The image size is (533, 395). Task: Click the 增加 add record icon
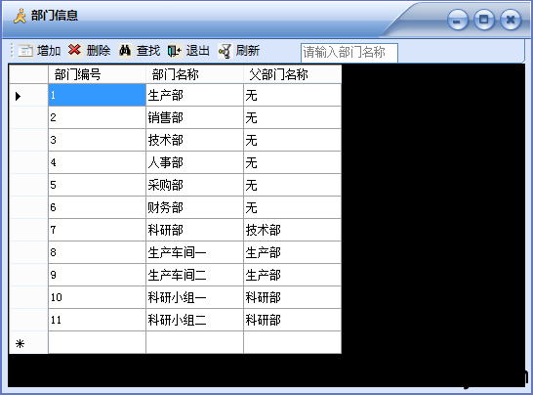click(x=25, y=51)
